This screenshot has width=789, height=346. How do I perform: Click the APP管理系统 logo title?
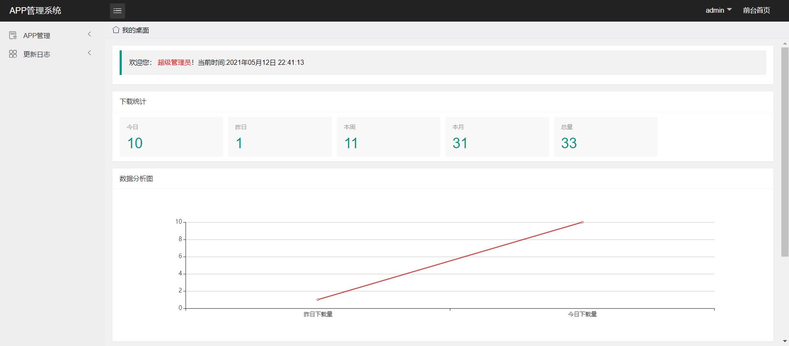coord(35,11)
